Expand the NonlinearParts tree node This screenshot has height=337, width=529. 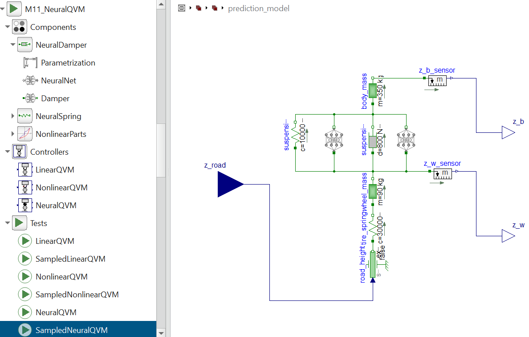coord(13,134)
